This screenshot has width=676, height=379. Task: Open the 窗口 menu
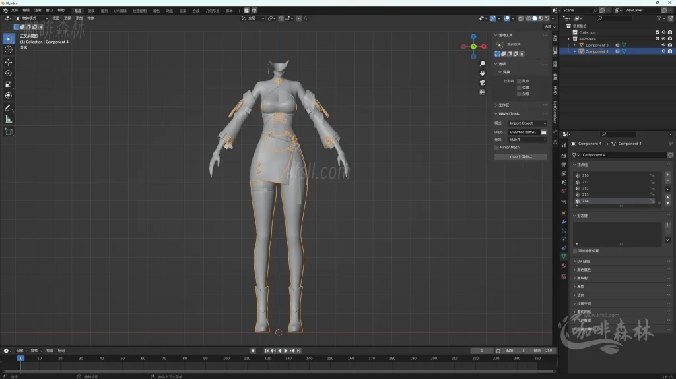click(x=49, y=11)
